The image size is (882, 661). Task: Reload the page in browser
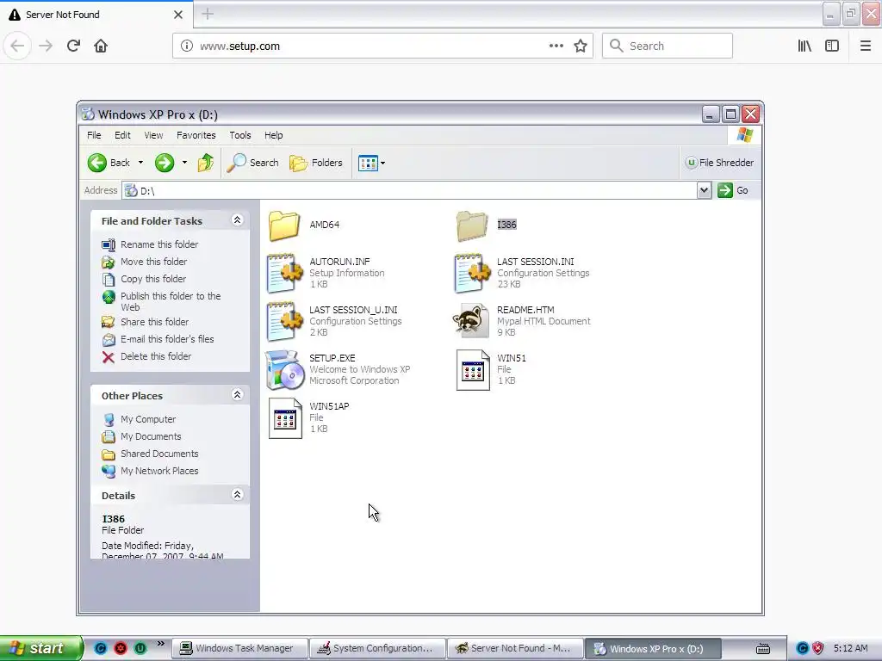(73, 46)
